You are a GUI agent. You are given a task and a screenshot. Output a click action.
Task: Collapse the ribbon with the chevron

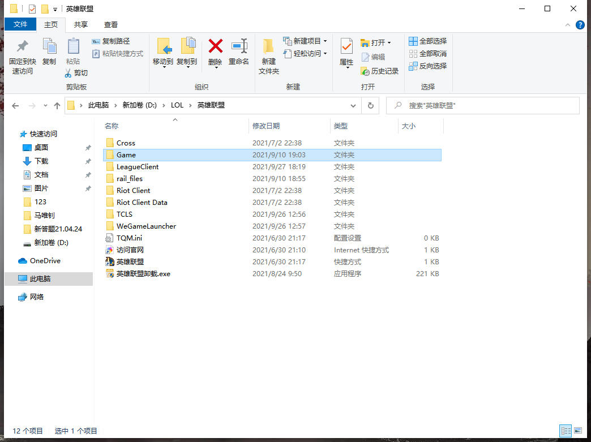(568, 25)
